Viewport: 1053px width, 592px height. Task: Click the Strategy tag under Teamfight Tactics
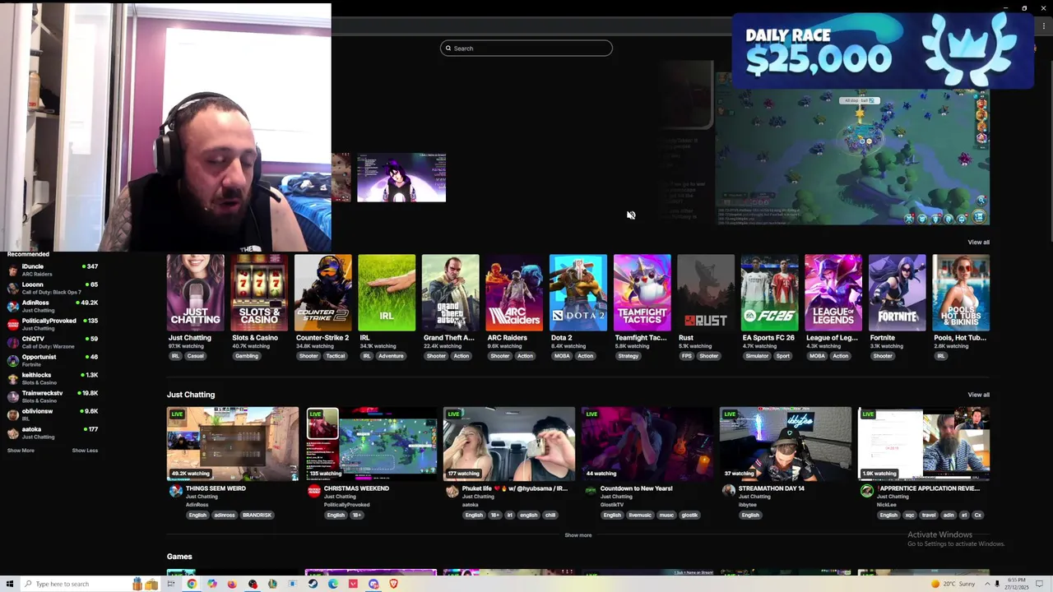click(628, 356)
